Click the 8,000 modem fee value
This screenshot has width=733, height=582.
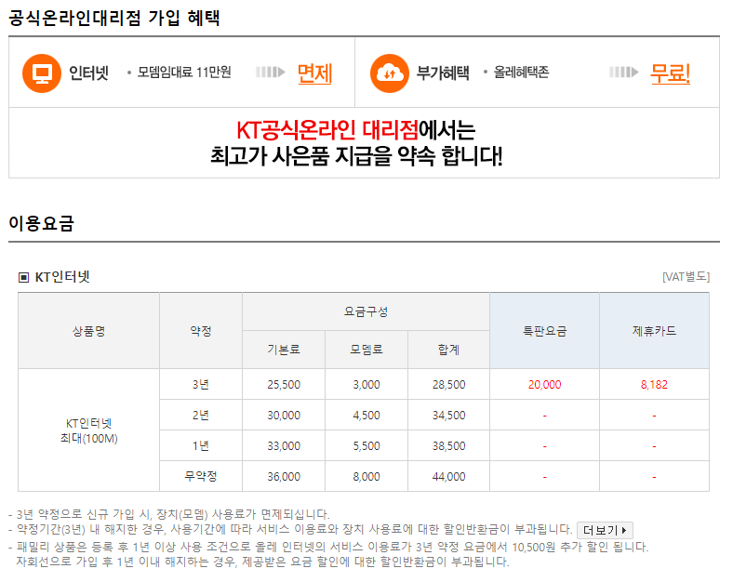click(x=366, y=477)
